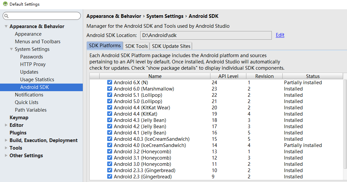Screen dimensions: 347x182
Task: Toggle Android 5.1 (Lollipop) checkbox
Action: [x=110, y=95]
